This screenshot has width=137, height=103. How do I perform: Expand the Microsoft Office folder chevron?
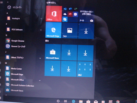point(40,80)
